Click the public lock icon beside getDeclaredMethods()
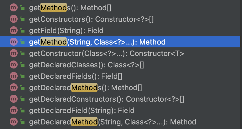Image resolution: width=242 pixels, height=129 pixels. coord(22,88)
